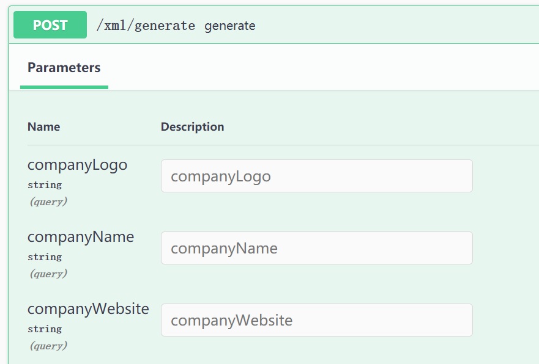The image size is (539, 364).
Task: Focus the companyWebsite input field
Action: pos(316,321)
